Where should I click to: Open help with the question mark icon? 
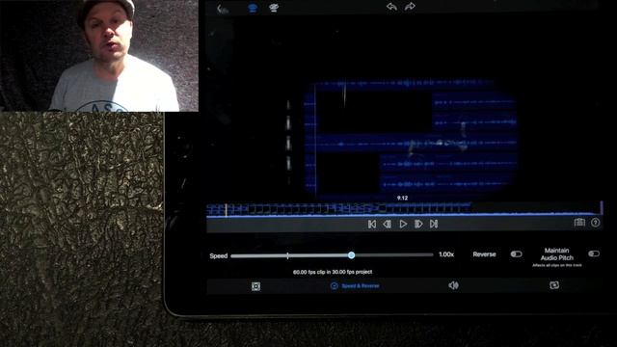pyautogui.click(x=596, y=223)
